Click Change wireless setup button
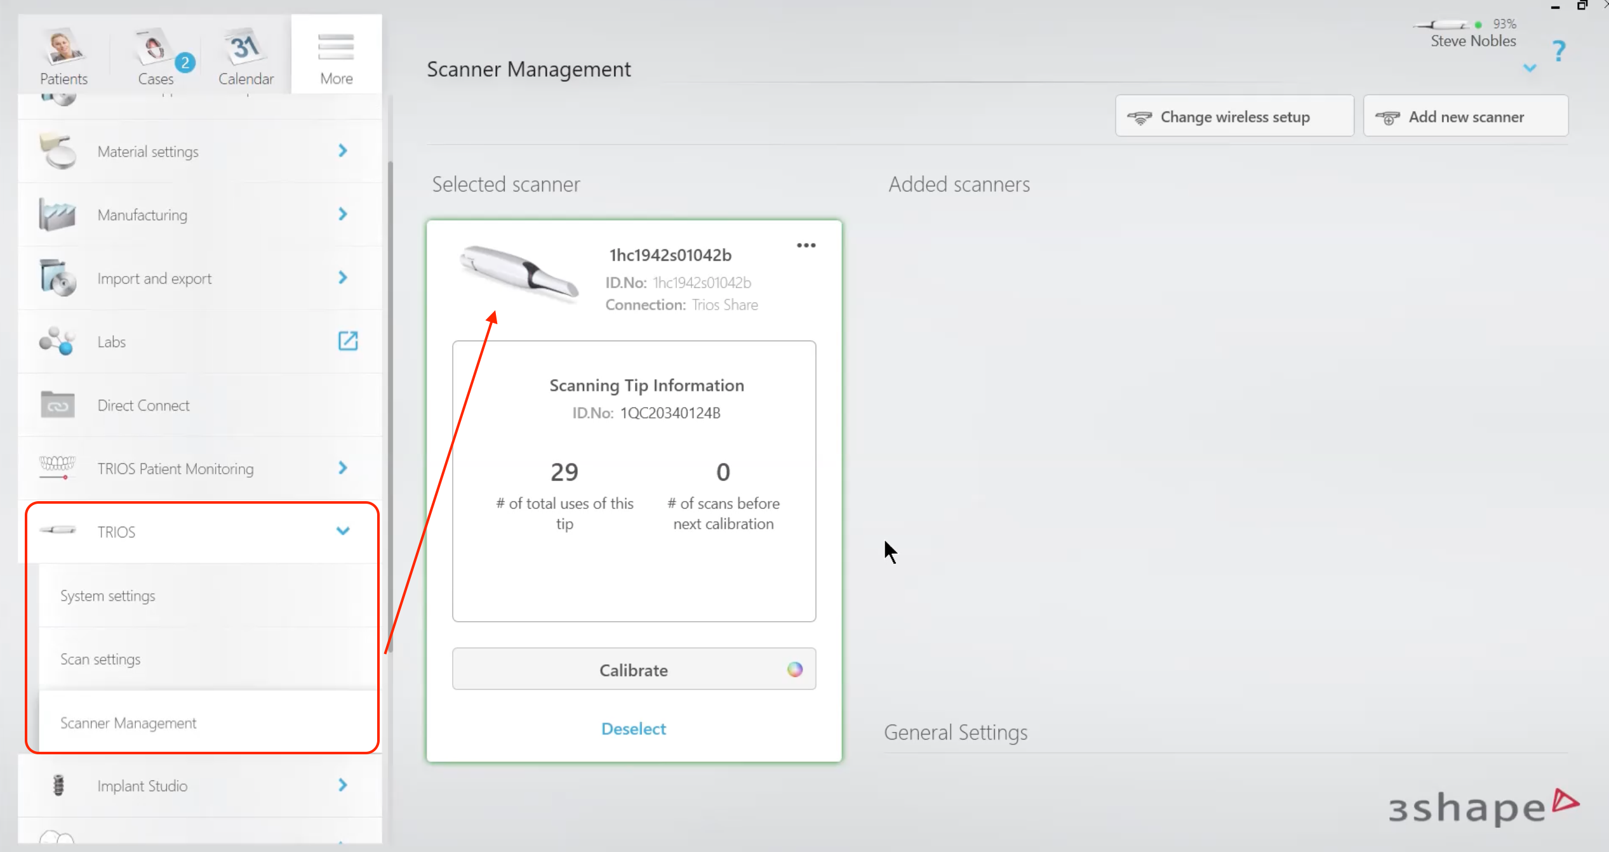 [1234, 117]
